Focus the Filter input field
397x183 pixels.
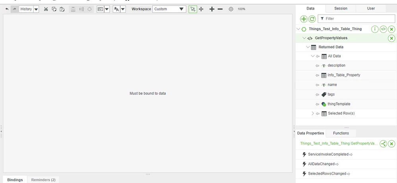(356, 19)
